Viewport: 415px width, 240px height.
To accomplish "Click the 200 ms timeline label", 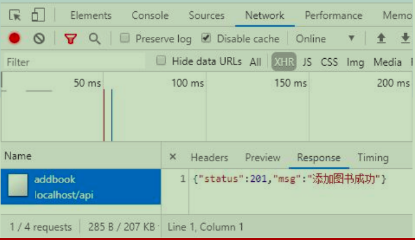I will coord(393,83).
